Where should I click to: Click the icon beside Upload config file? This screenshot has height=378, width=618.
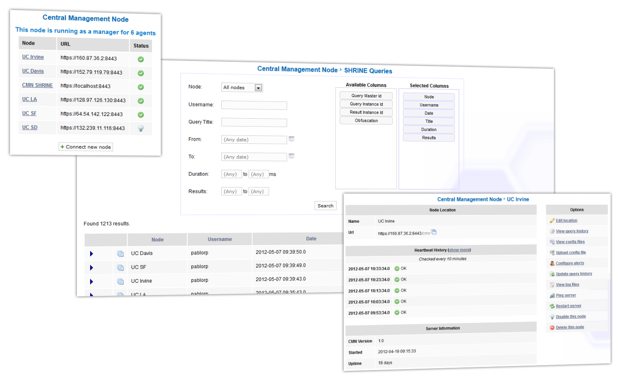552,252
